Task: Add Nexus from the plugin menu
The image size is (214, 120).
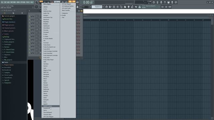Action: pyautogui.click(x=45, y=79)
